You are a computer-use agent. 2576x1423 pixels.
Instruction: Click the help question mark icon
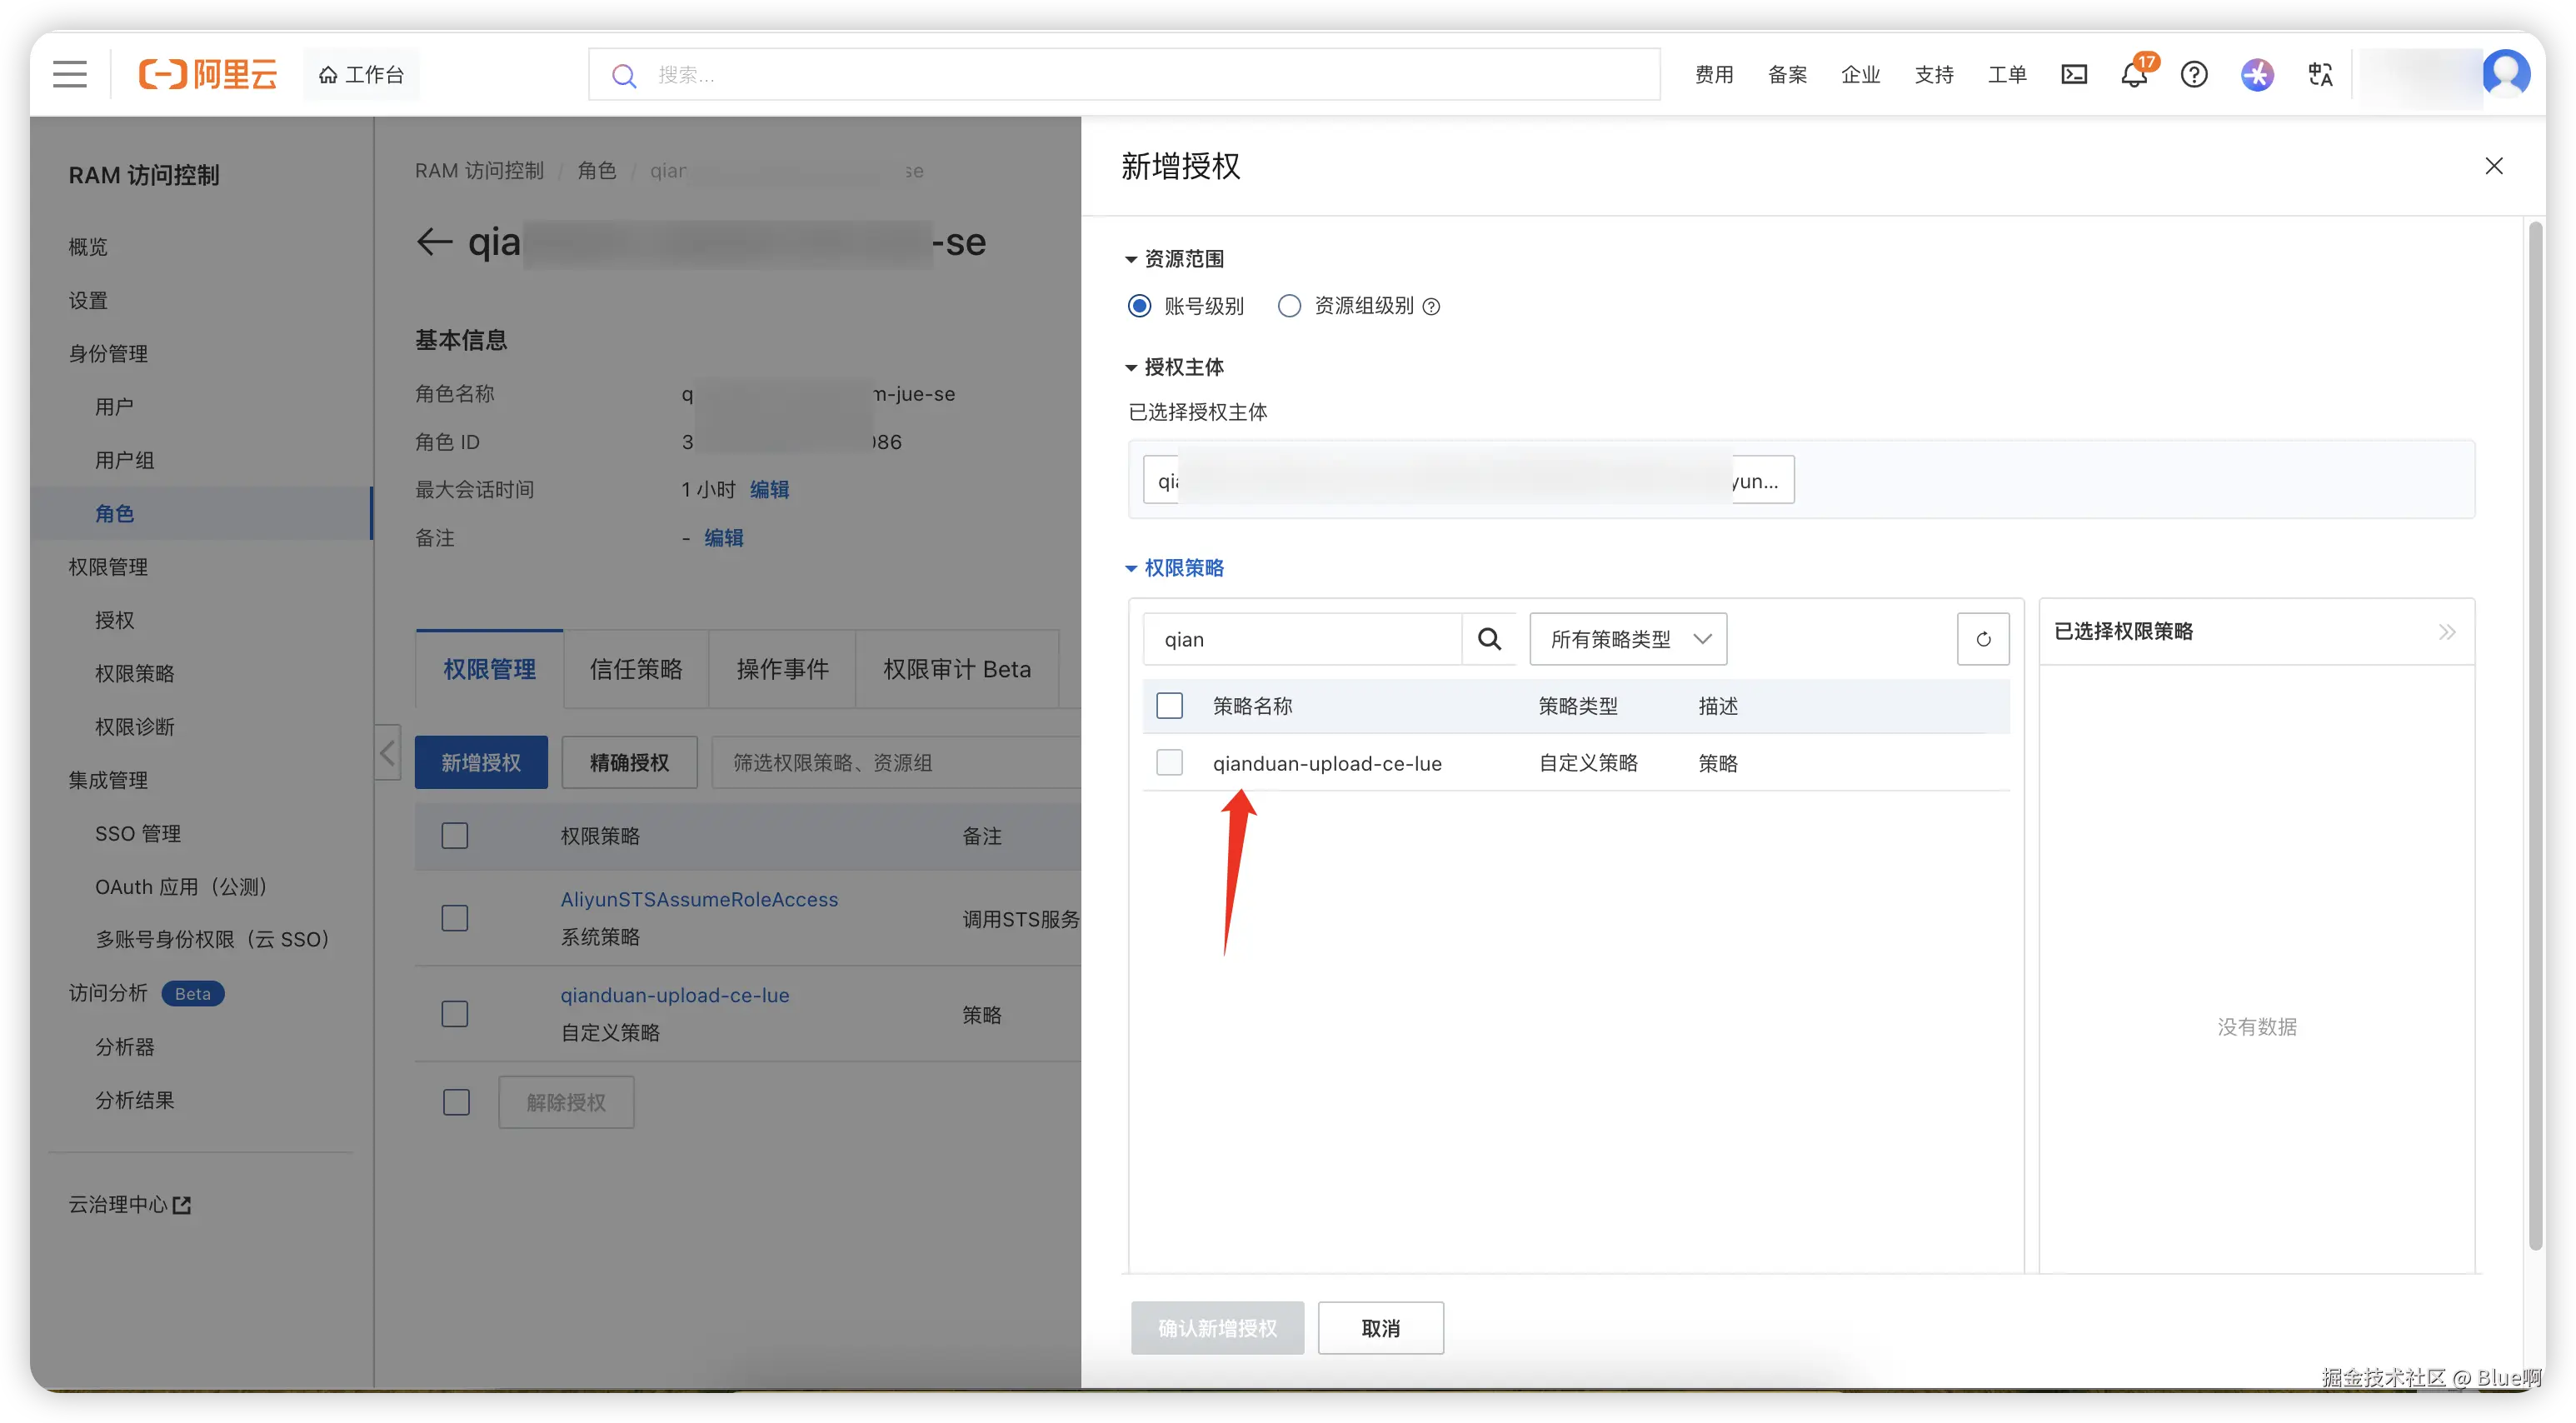point(2194,74)
